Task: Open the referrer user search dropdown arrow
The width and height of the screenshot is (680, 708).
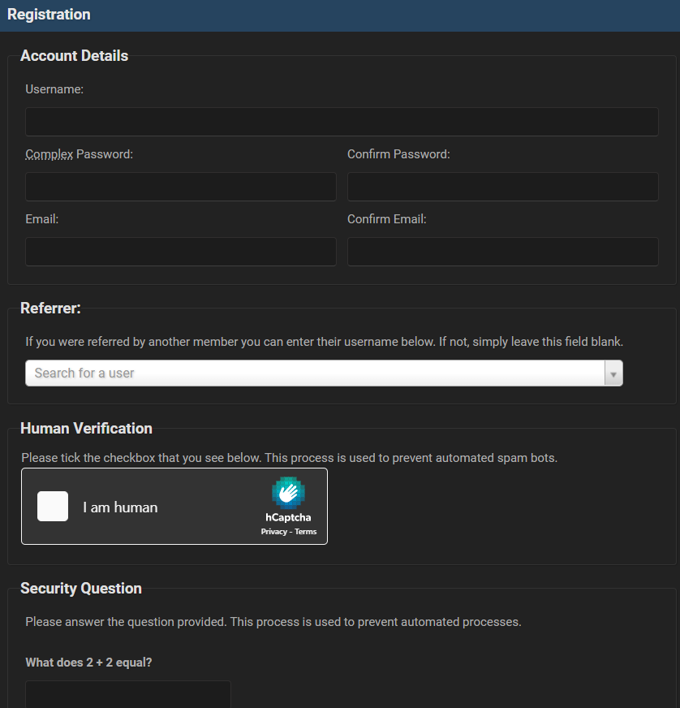Action: (613, 373)
